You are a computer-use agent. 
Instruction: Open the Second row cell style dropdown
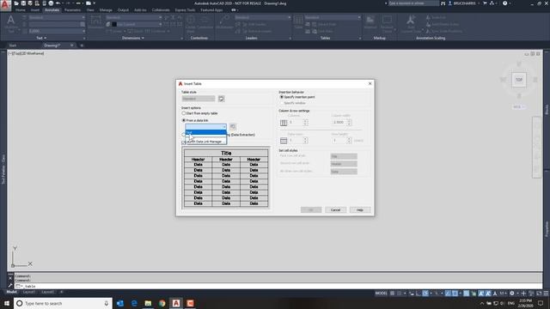344,164
